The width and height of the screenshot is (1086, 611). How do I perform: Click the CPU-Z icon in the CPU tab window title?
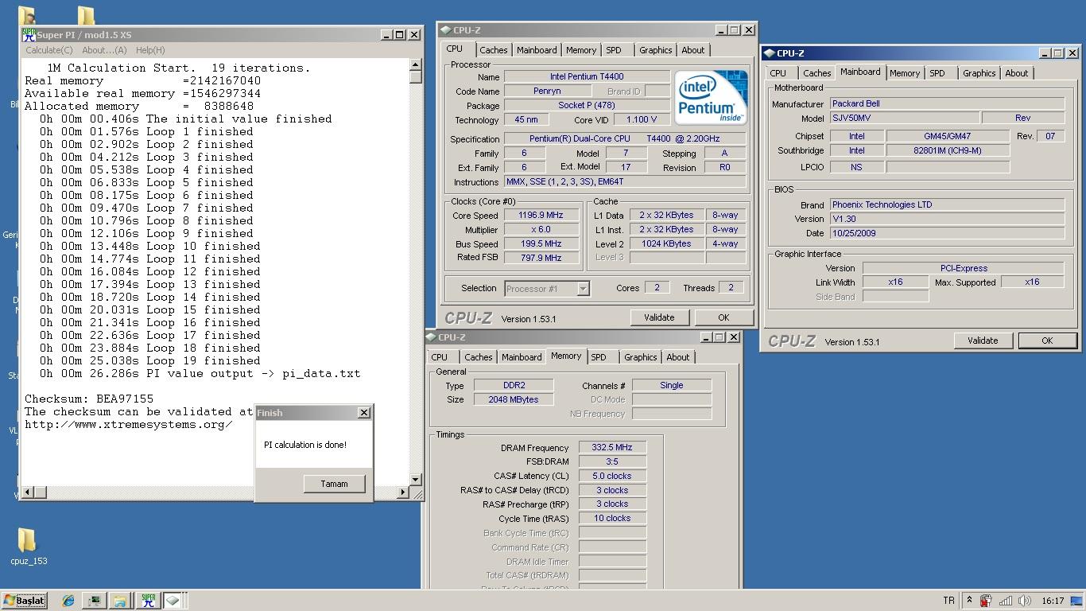(446, 30)
